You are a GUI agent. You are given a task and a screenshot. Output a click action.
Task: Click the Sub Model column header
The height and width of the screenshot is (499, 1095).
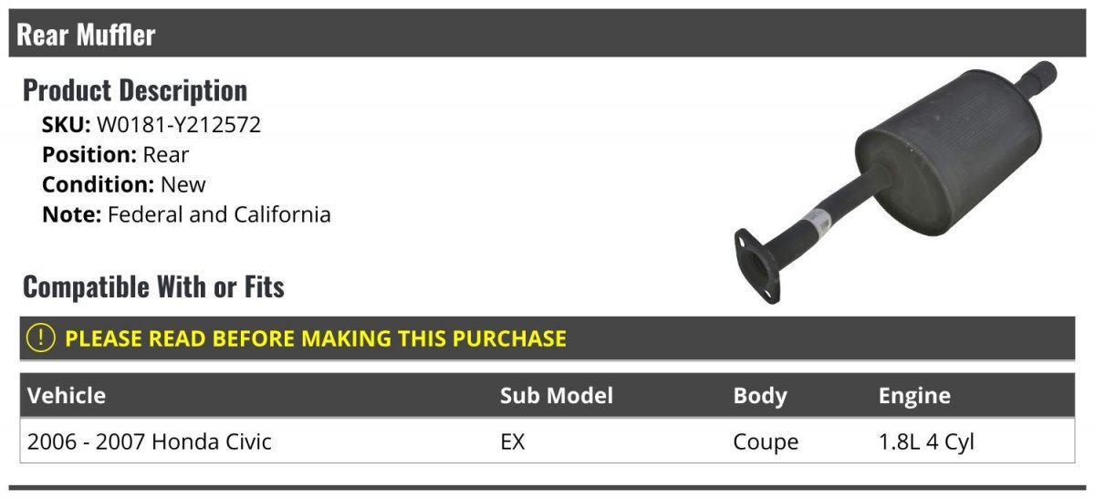557,395
